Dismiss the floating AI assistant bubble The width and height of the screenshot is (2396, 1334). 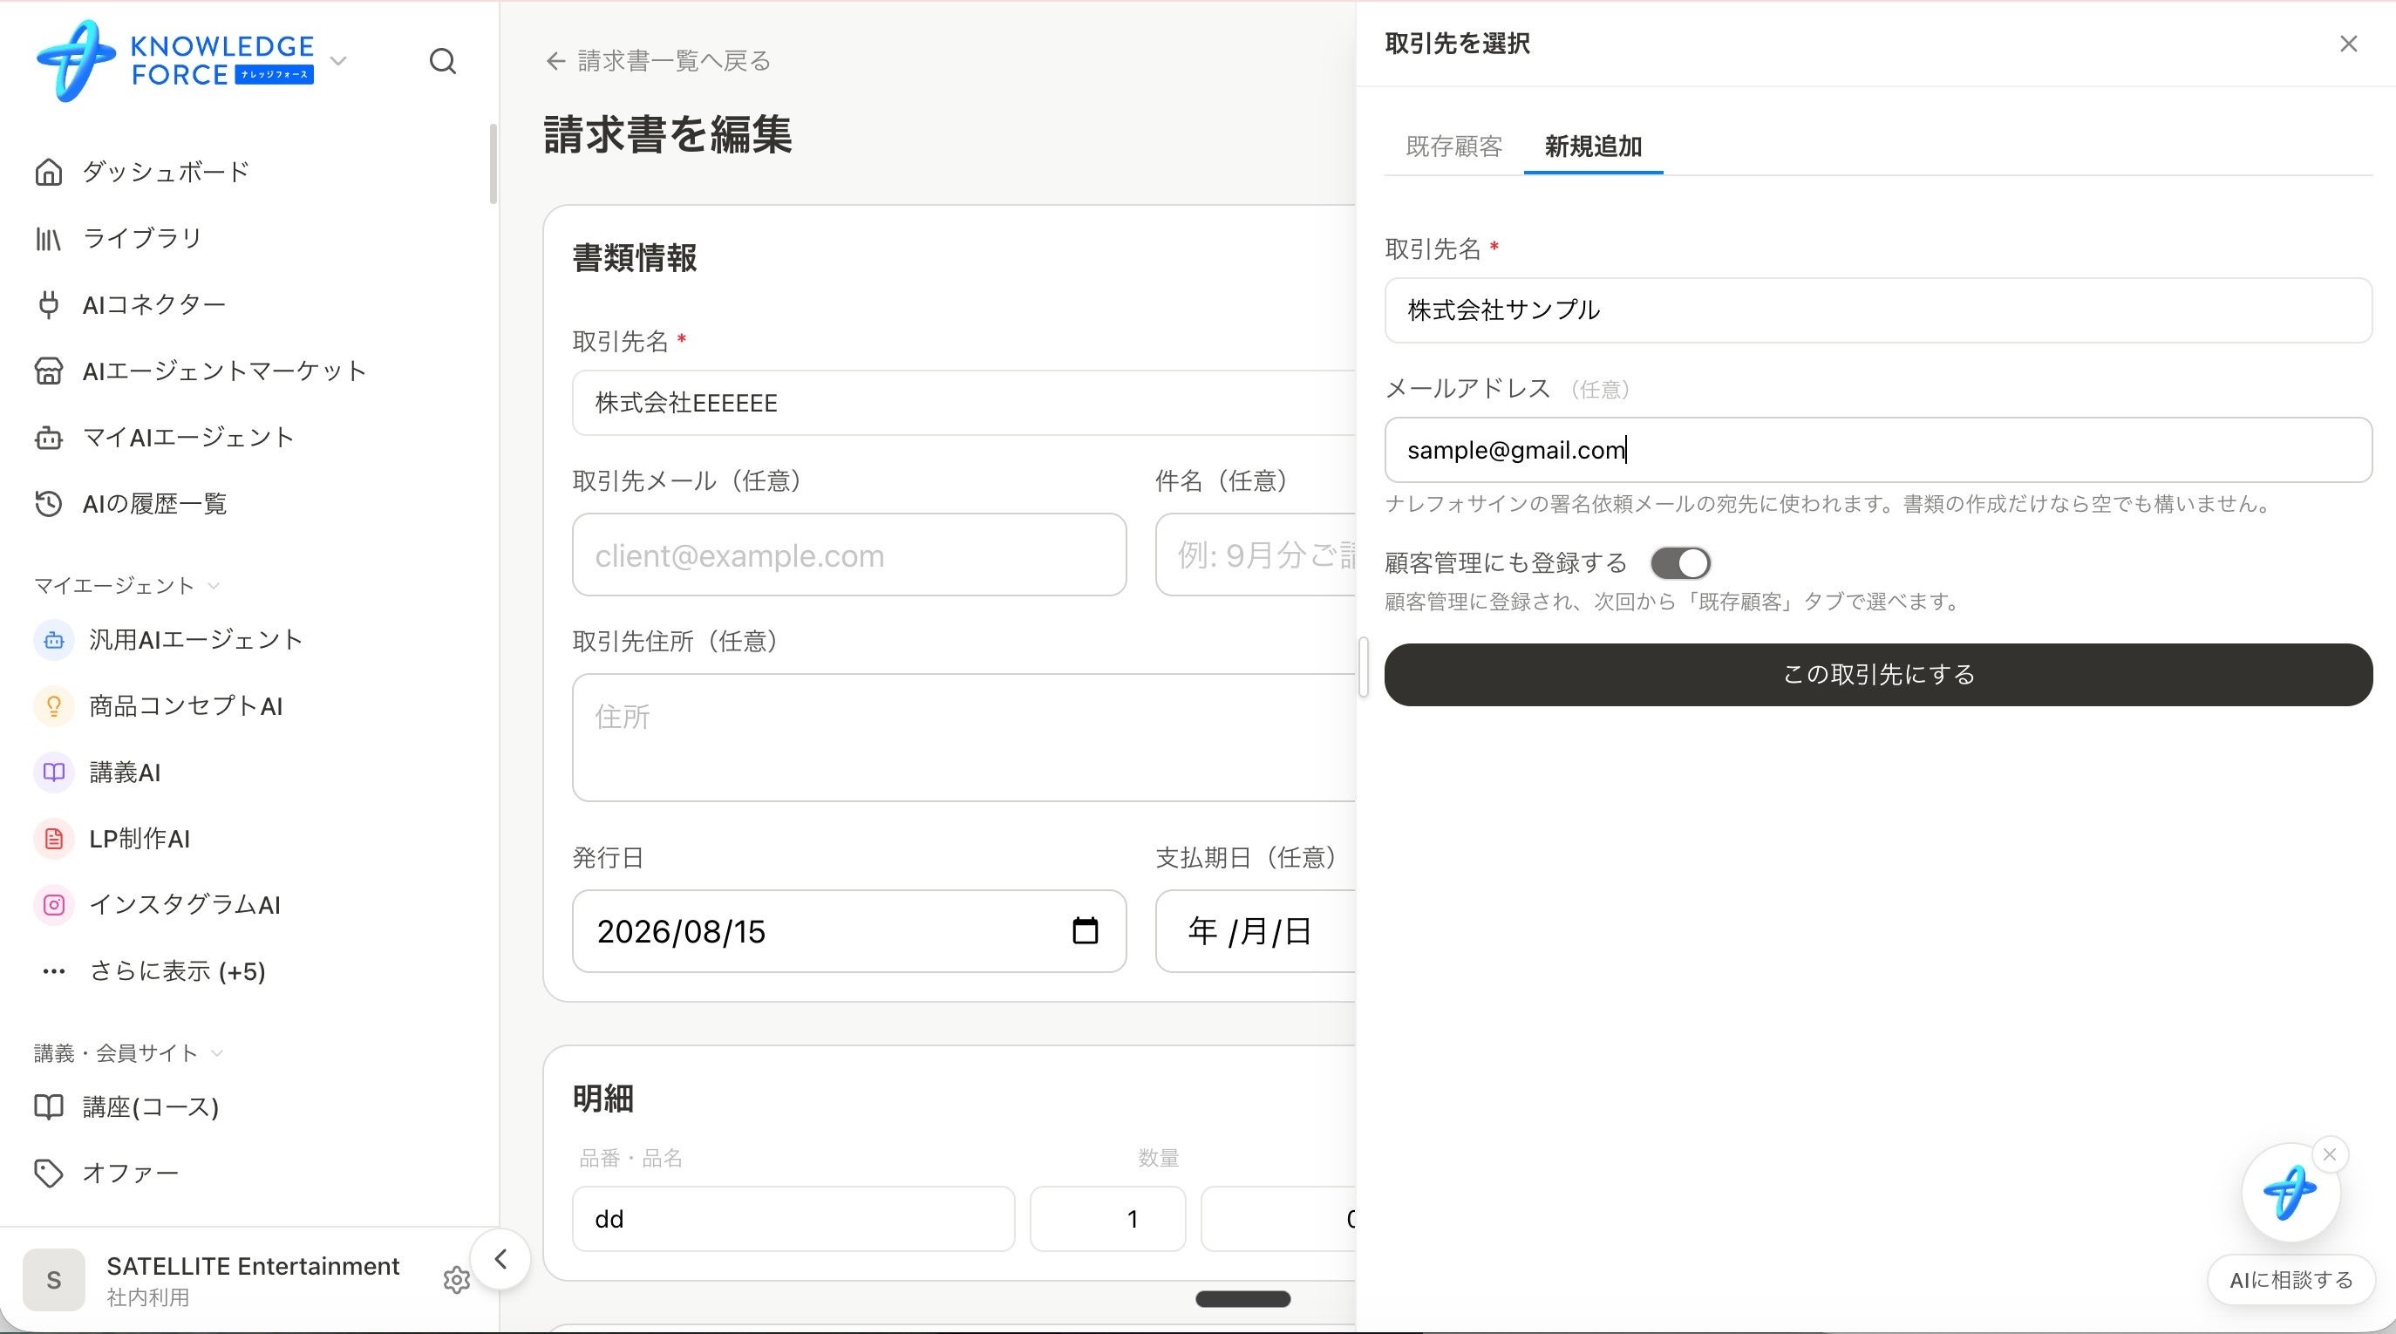coord(2329,1154)
